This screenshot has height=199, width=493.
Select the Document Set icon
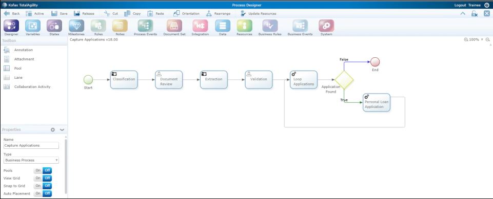174,26
